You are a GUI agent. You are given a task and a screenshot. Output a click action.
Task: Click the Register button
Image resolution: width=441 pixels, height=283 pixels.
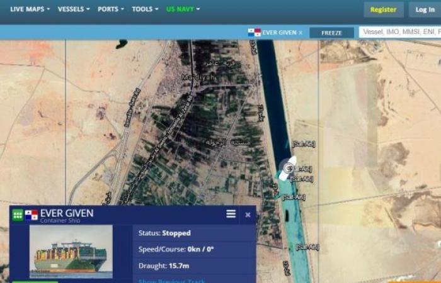(x=383, y=10)
